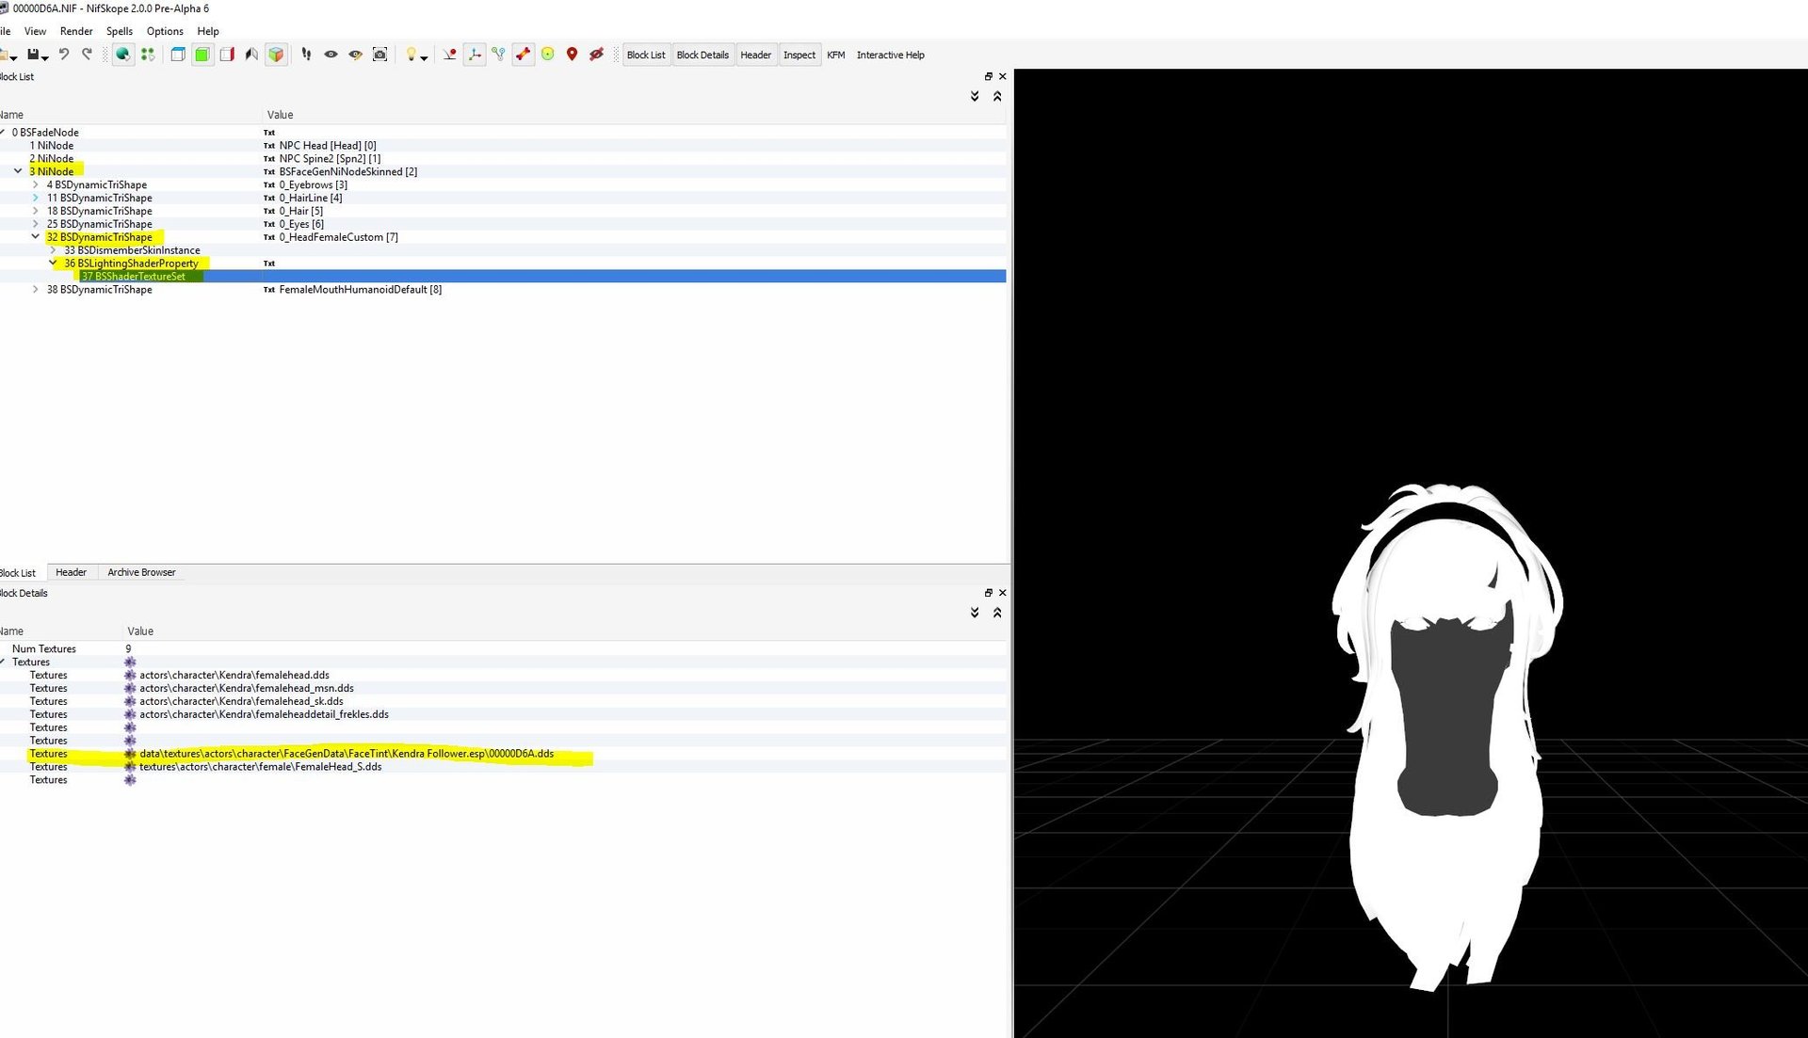Switch to the Archive Browser tab
Viewport: 1808px width, 1038px height.
point(141,572)
